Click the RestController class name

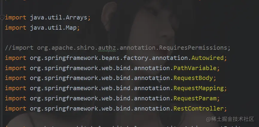[199, 108]
